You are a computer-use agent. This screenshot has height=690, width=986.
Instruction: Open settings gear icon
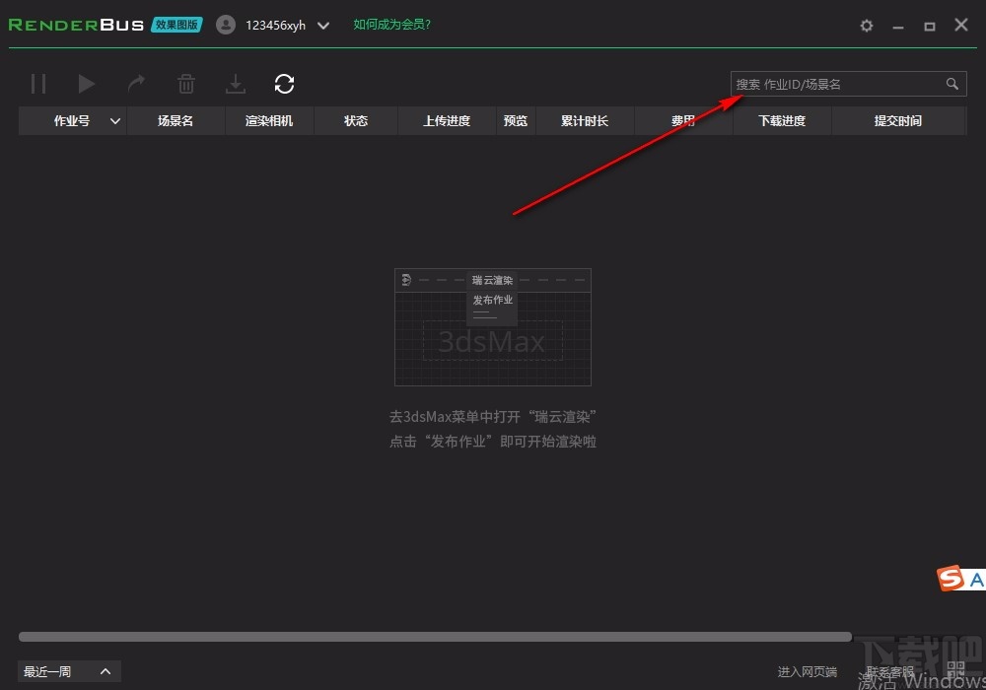[x=867, y=26]
